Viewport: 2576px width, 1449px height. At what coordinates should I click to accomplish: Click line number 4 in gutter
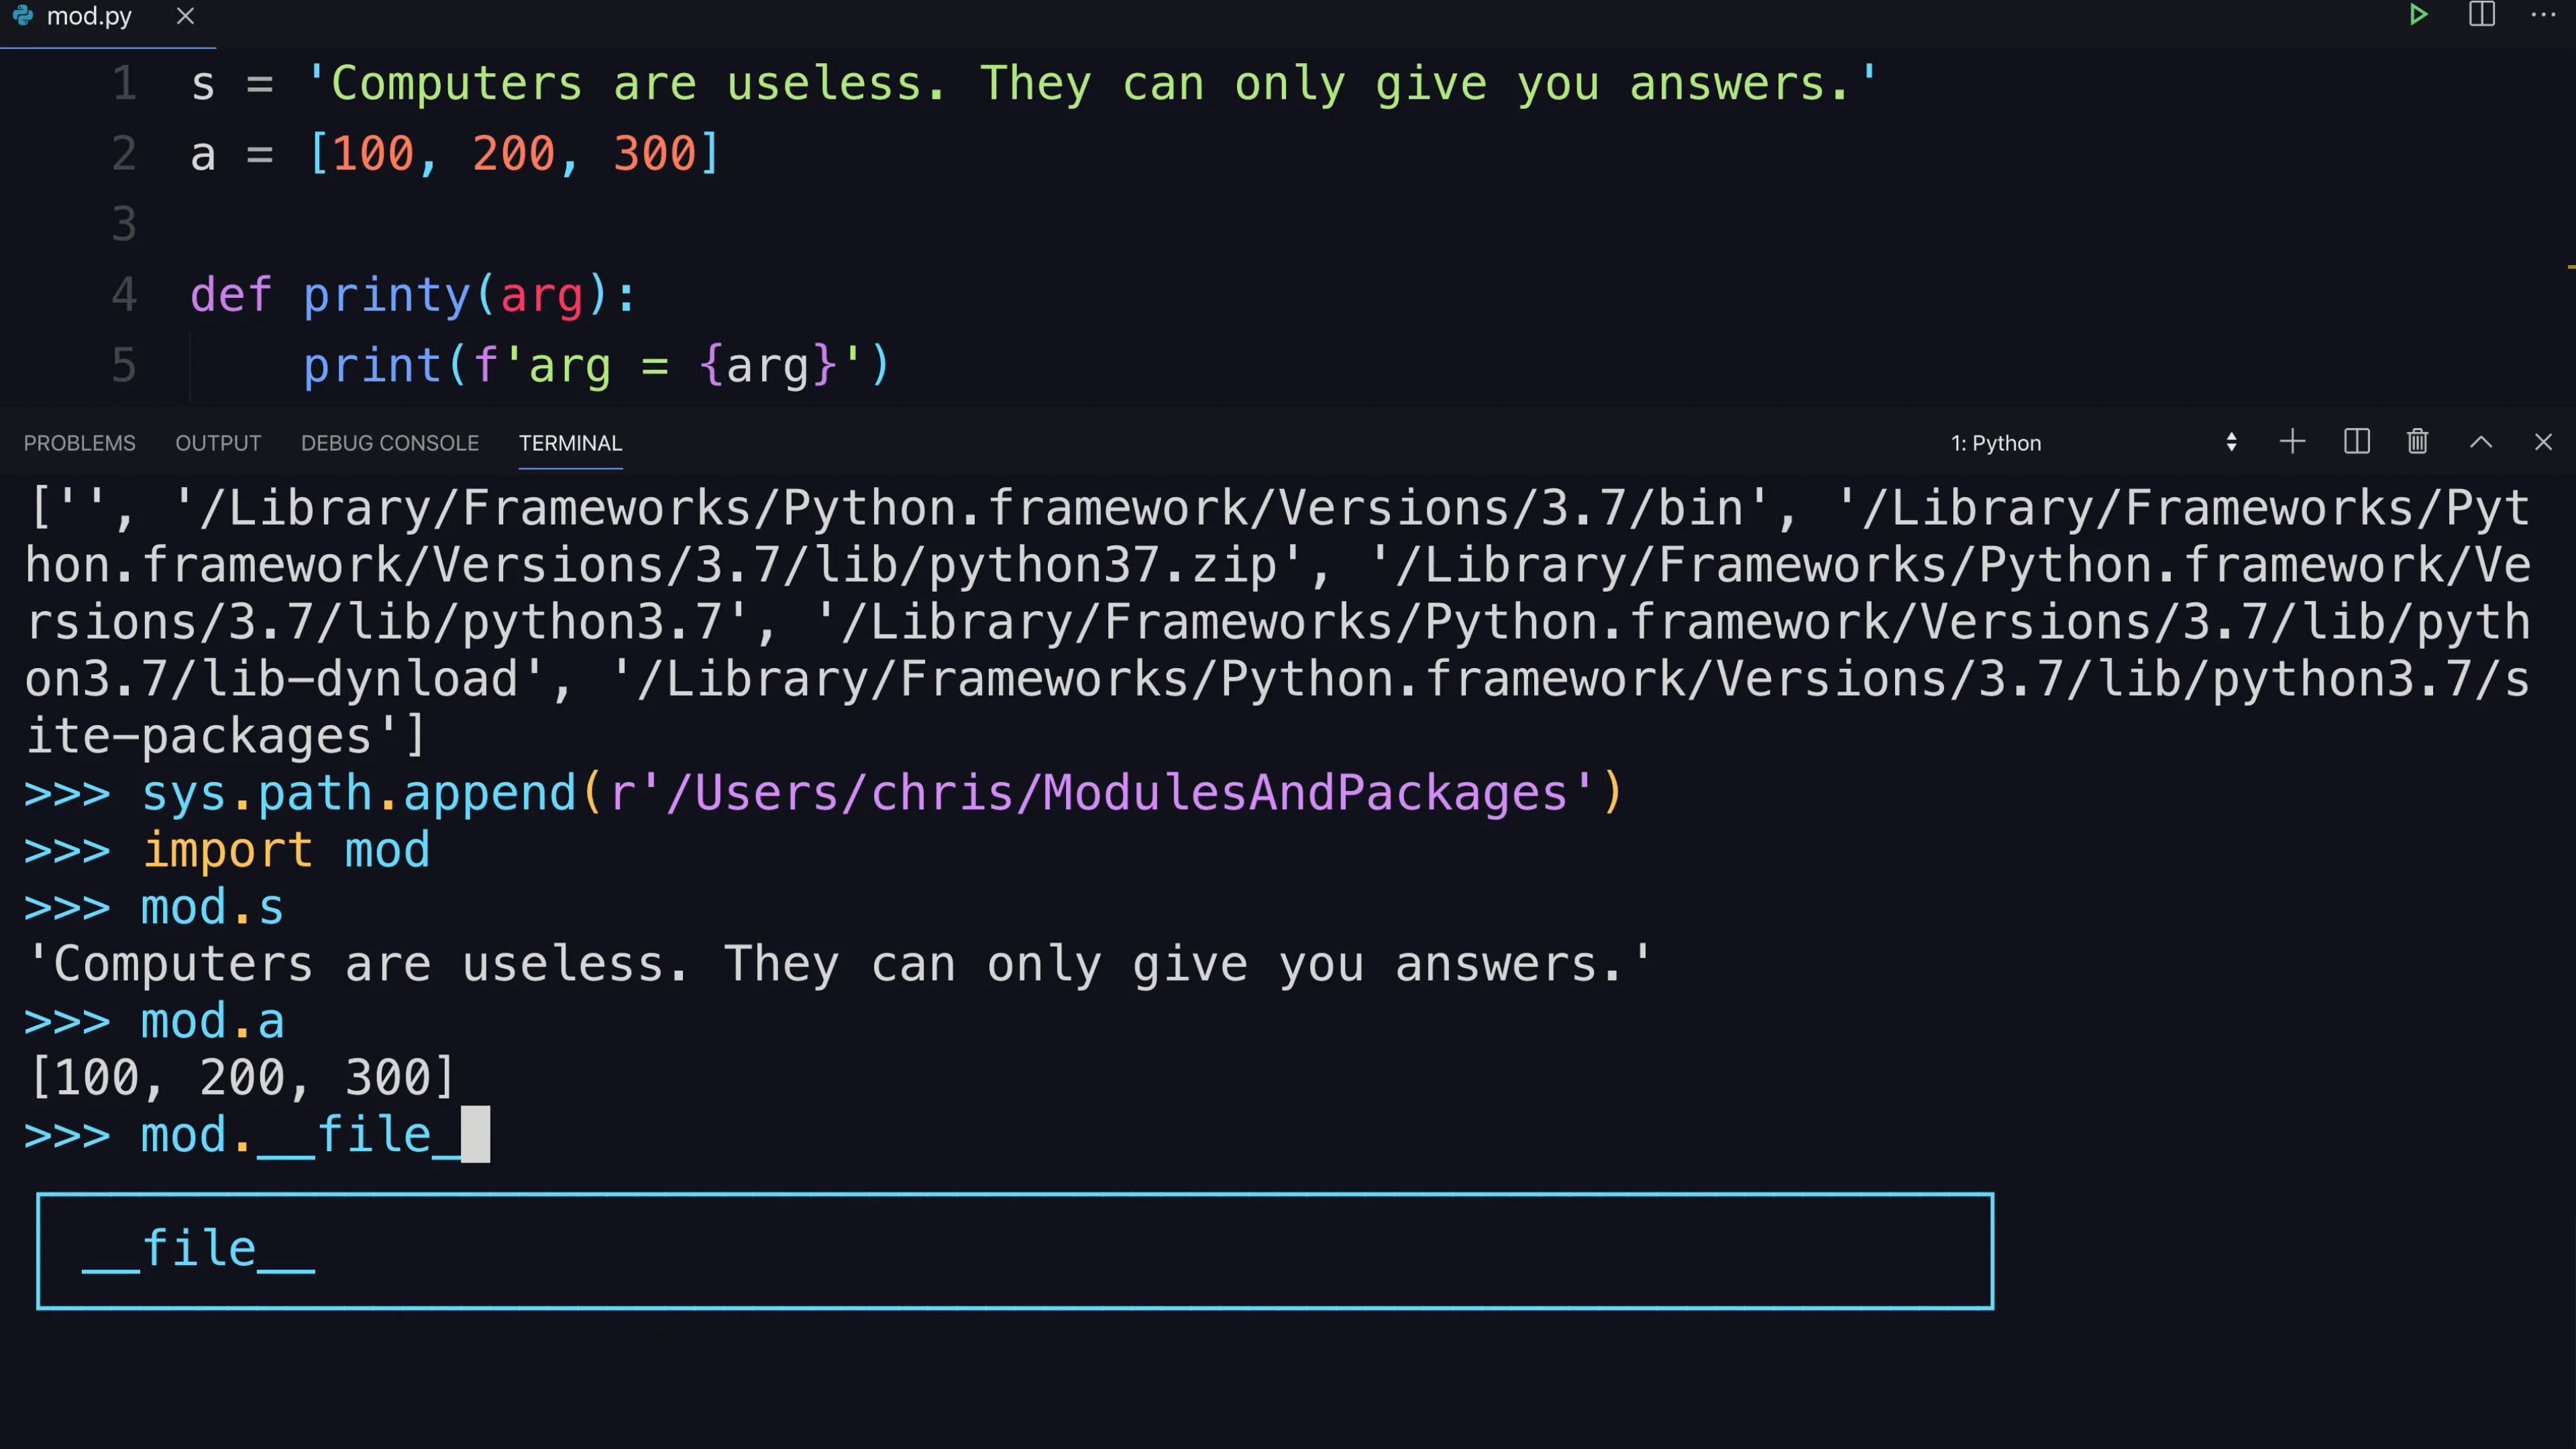pos(124,294)
